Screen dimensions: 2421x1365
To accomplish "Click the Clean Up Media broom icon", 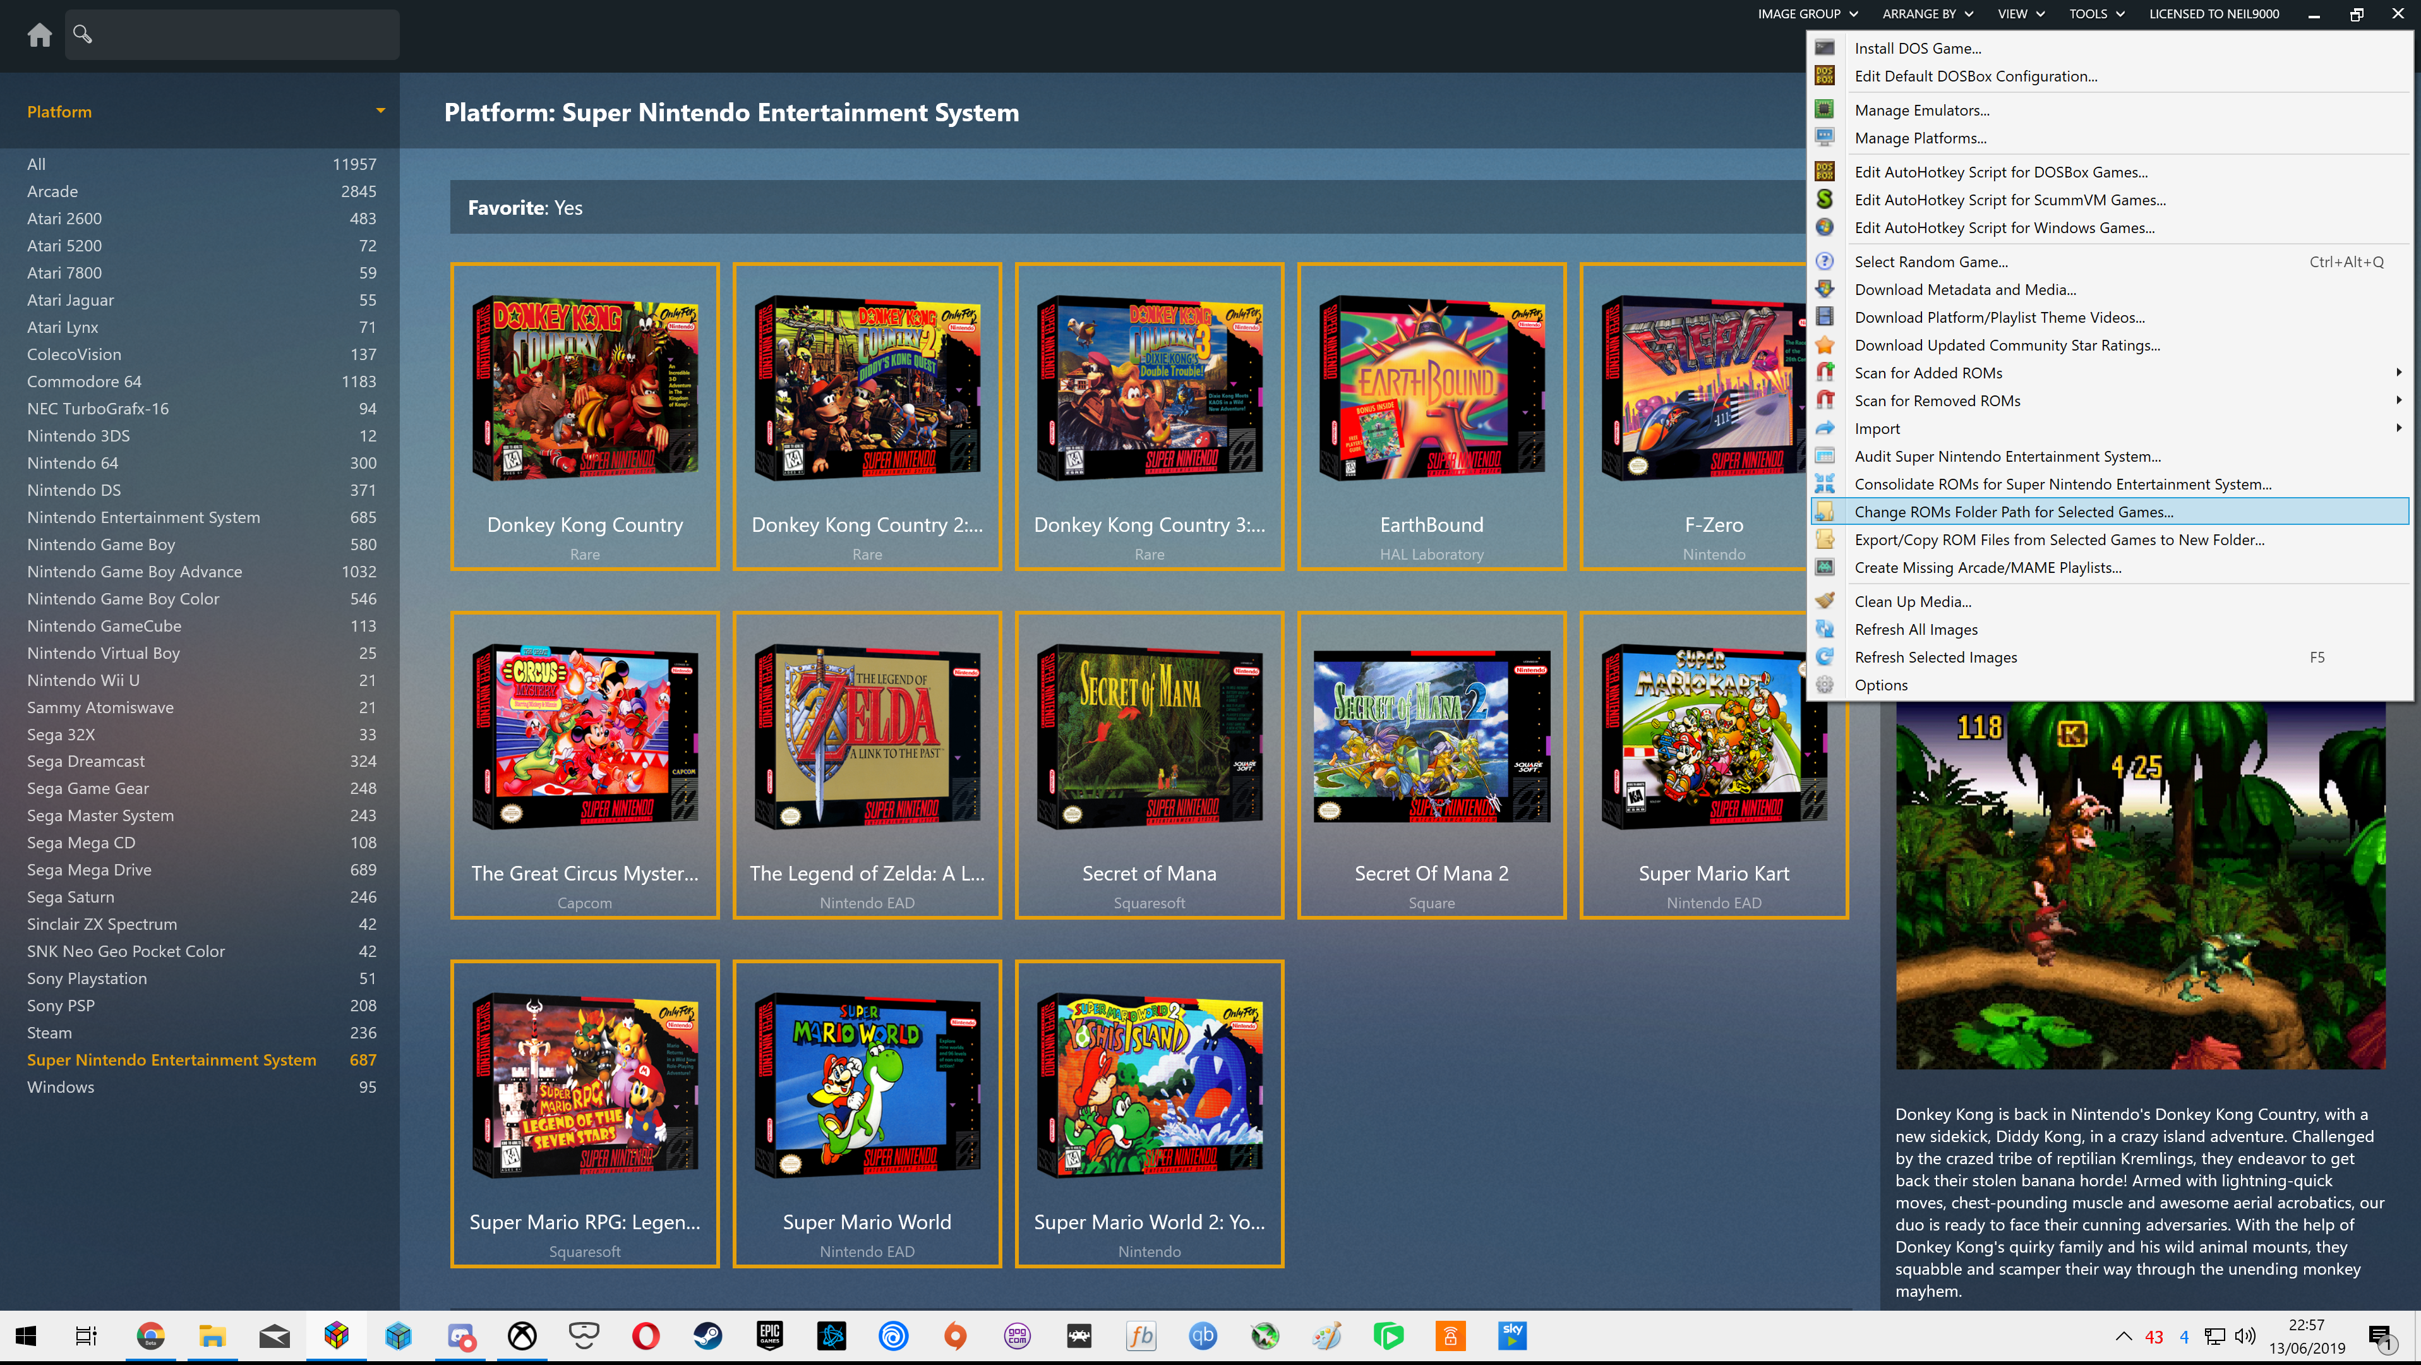I will (x=1824, y=602).
